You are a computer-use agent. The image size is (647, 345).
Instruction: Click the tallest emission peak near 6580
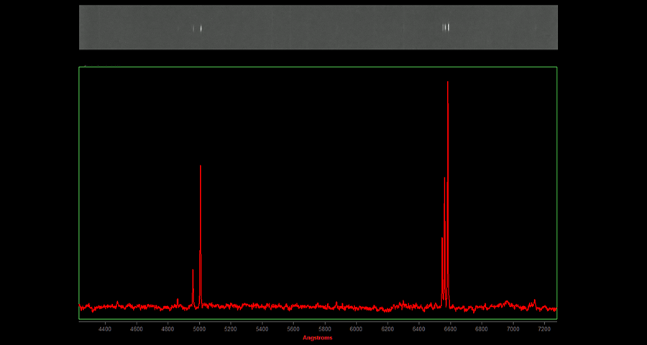pyautogui.click(x=448, y=83)
